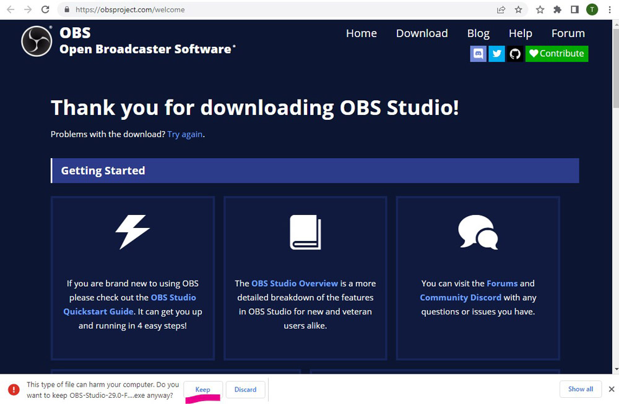Click the book overview icon
The width and height of the screenshot is (619, 404).
305,232
